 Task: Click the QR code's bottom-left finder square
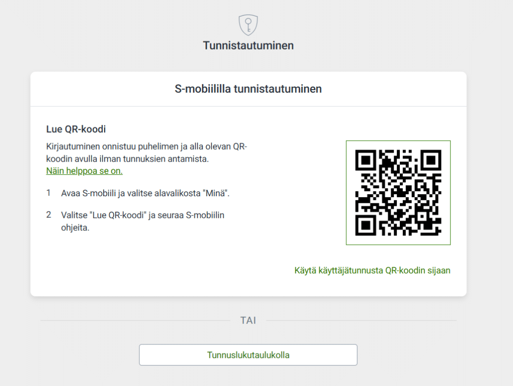pyautogui.click(x=366, y=225)
